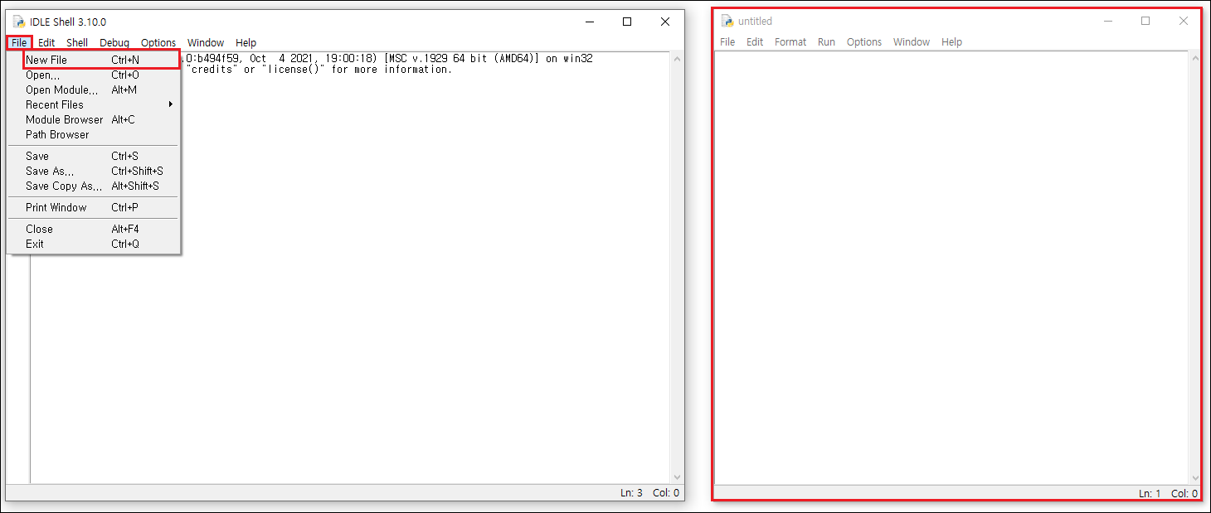Click the 'Ln: 3' status in IDLE Shell
Screen dimensions: 1211x513
(x=631, y=492)
